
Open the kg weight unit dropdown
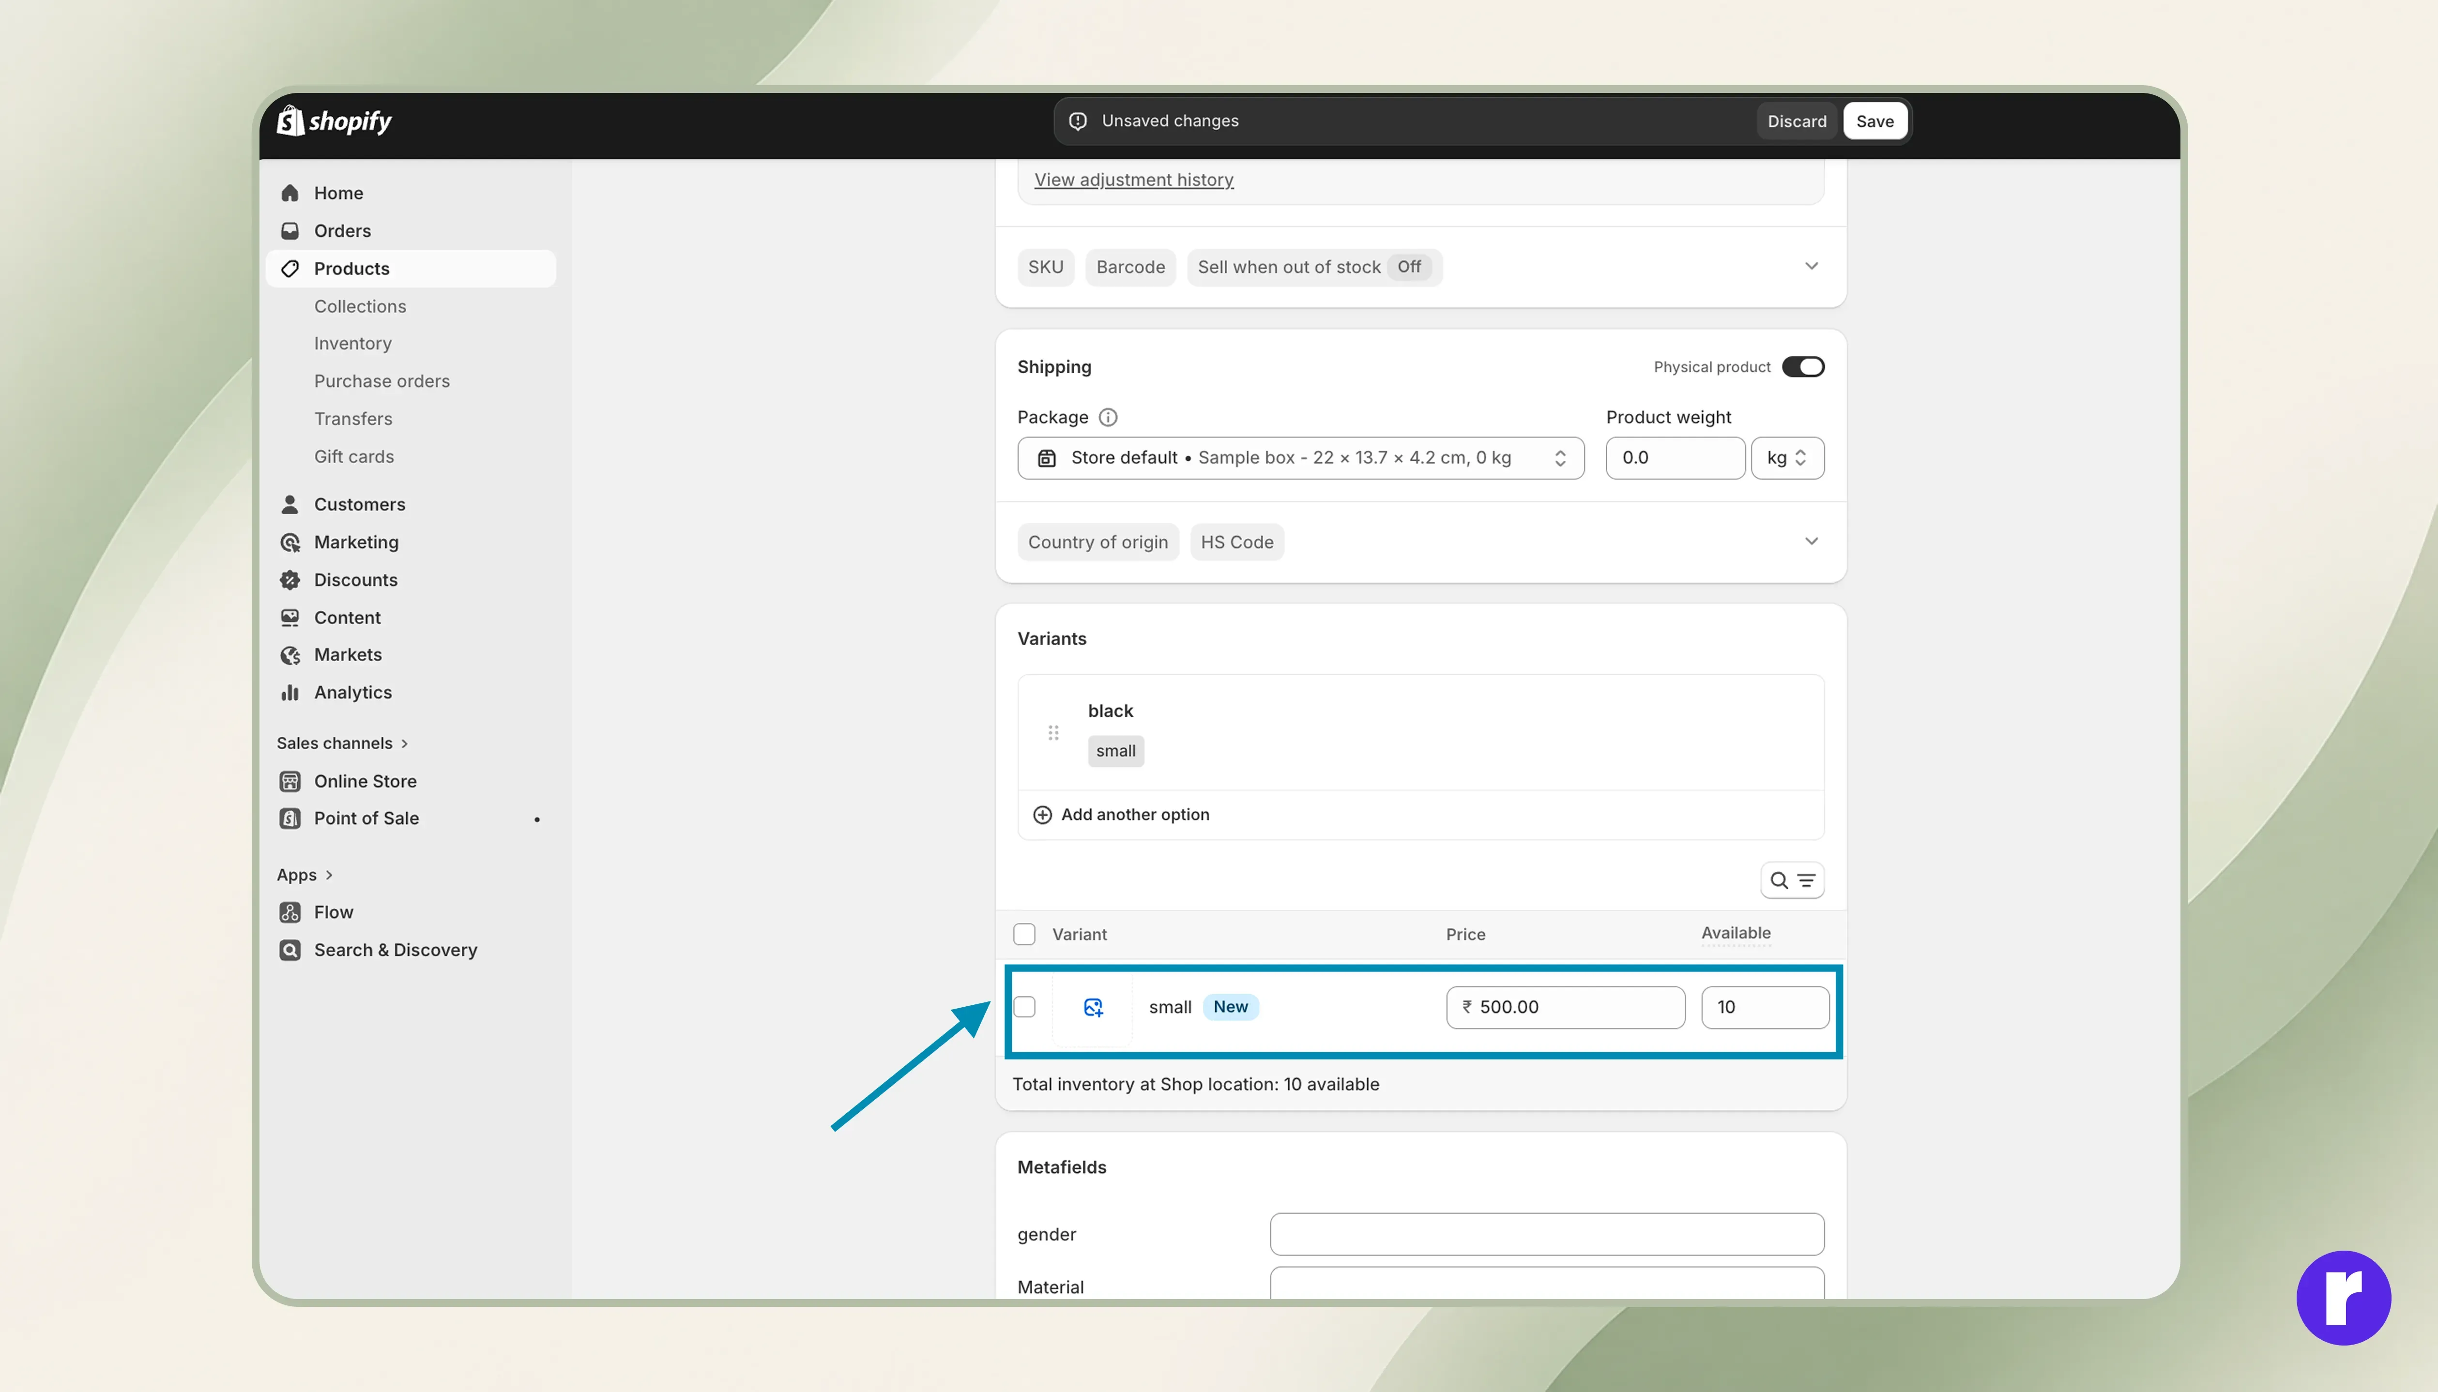pos(1787,458)
